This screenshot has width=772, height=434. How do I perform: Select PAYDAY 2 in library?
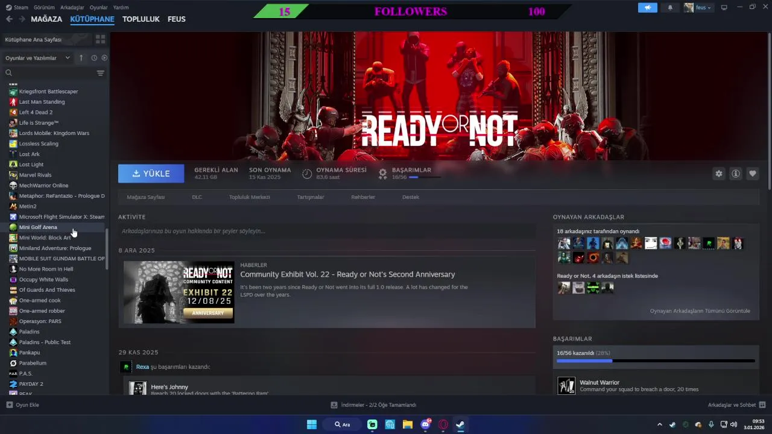(31, 384)
